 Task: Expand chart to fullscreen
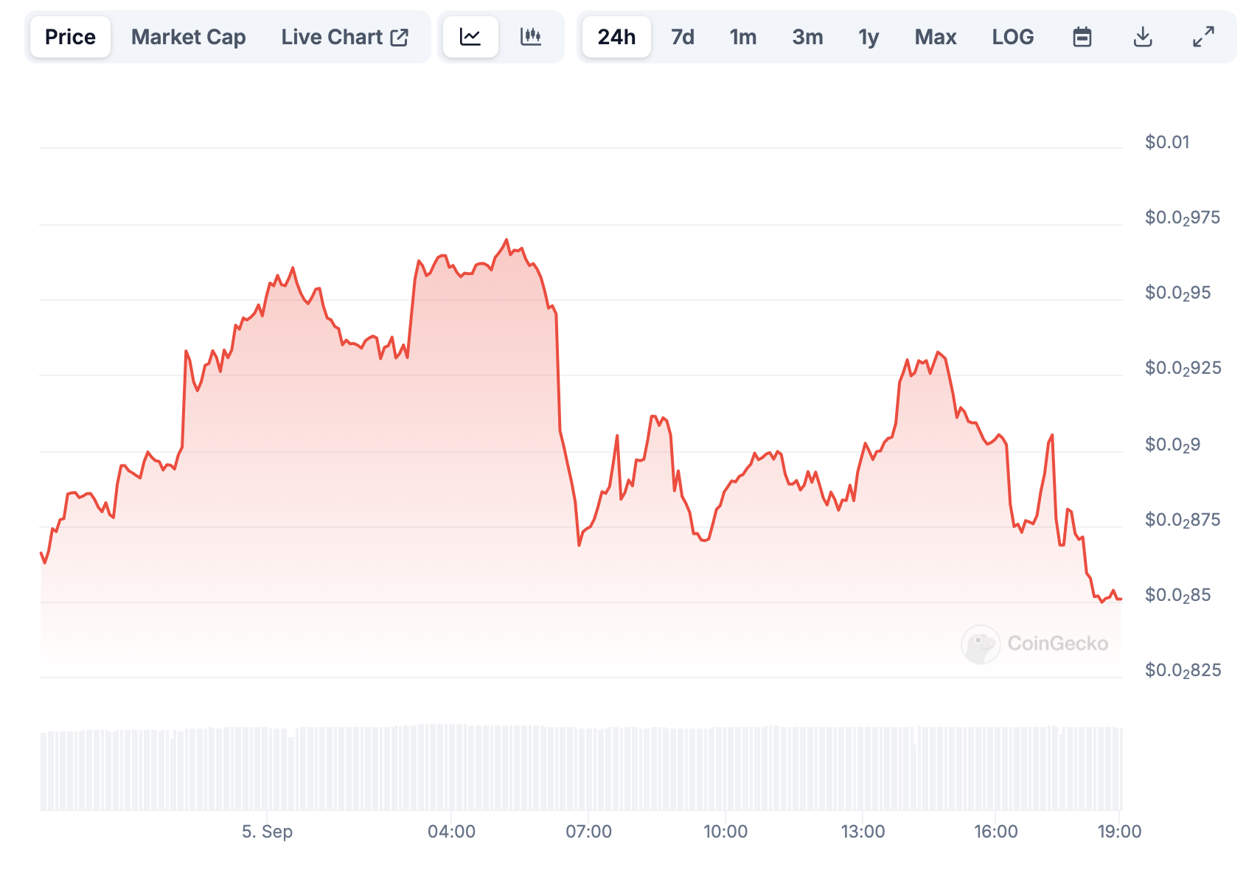coord(1203,37)
